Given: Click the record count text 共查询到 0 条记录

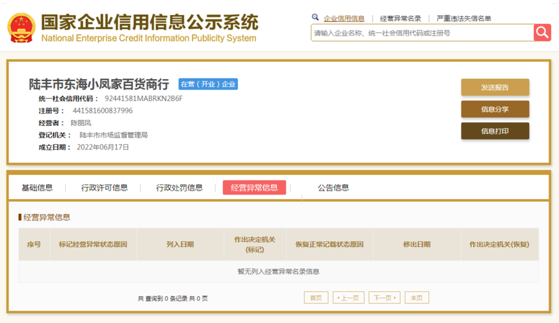Looking at the screenshot, I should tap(162, 298).
